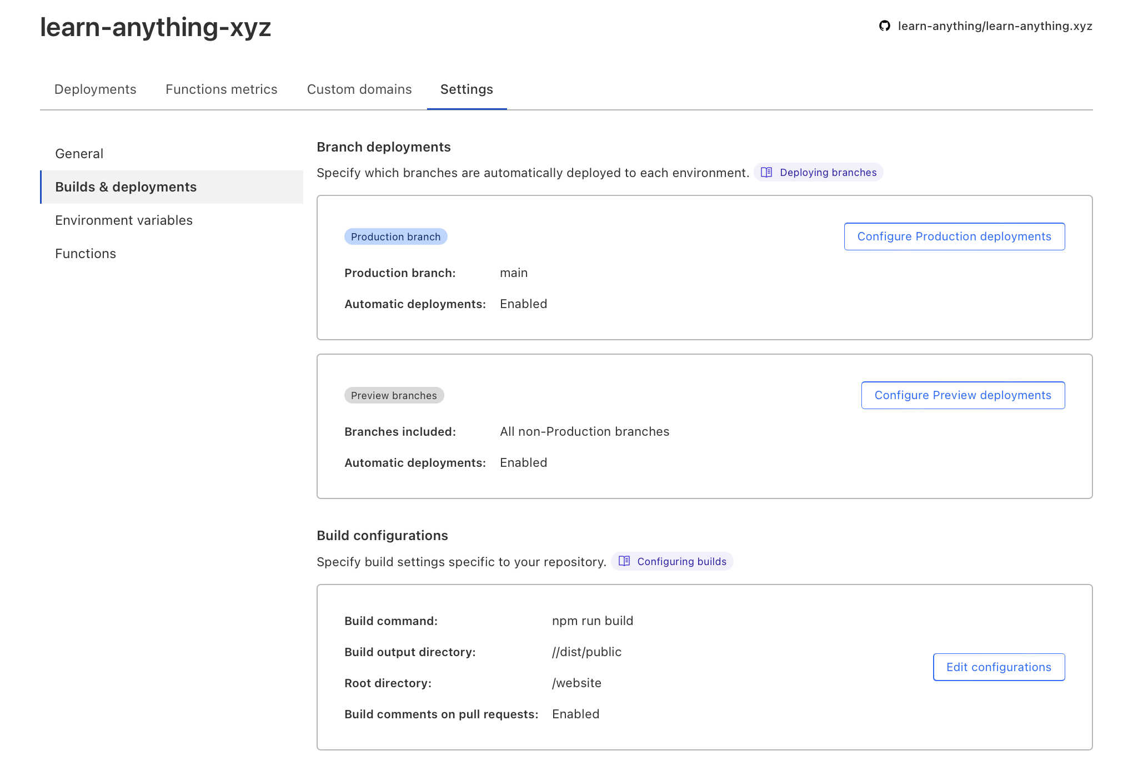Open Functions settings in sidebar
This screenshot has width=1123, height=766.
[86, 254]
